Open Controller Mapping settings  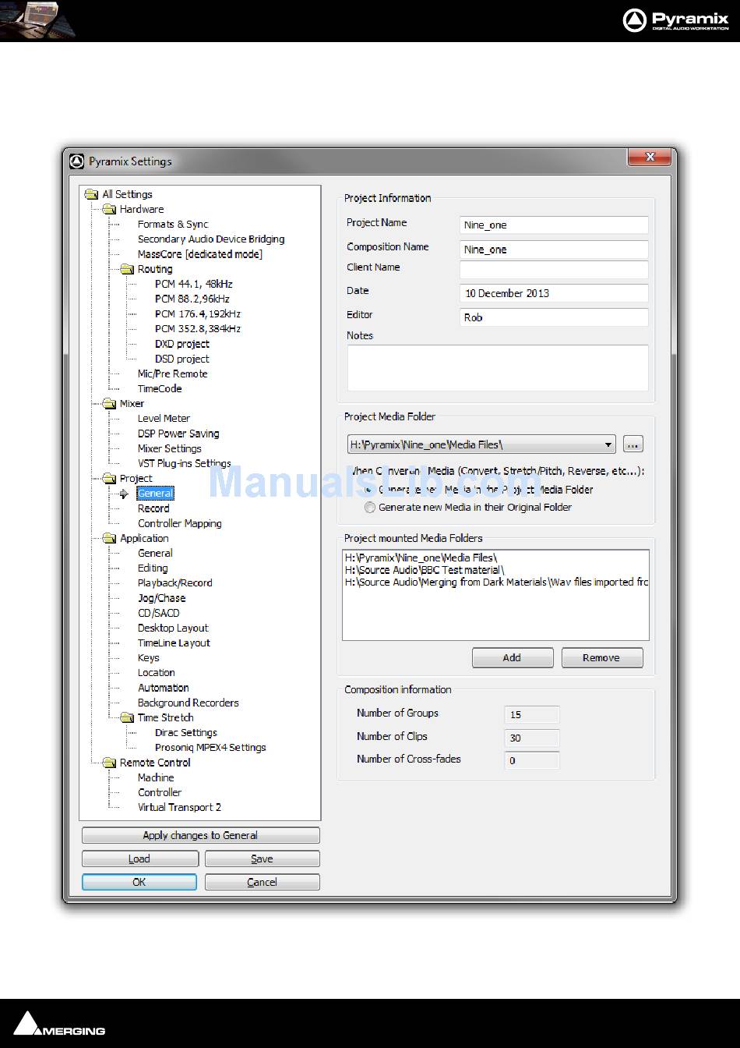click(x=180, y=523)
